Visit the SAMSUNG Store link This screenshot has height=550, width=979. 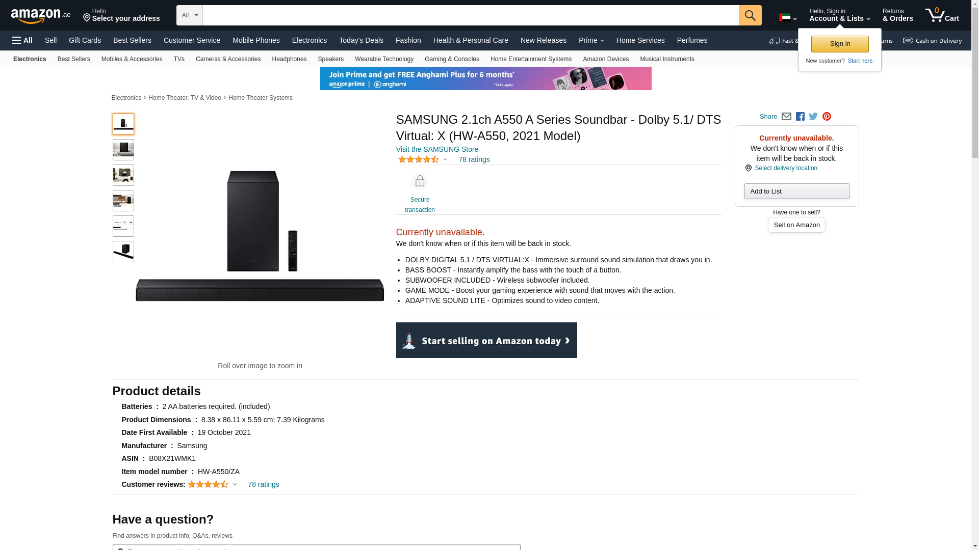pos(437,149)
